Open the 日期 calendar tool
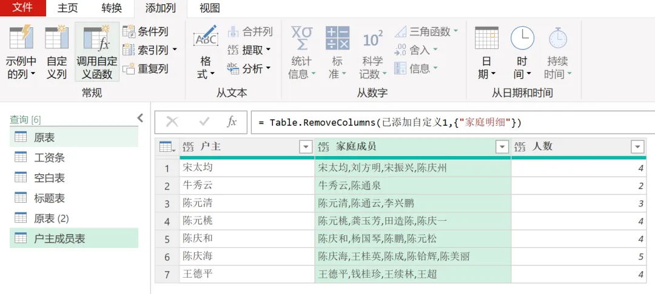 coord(486,39)
